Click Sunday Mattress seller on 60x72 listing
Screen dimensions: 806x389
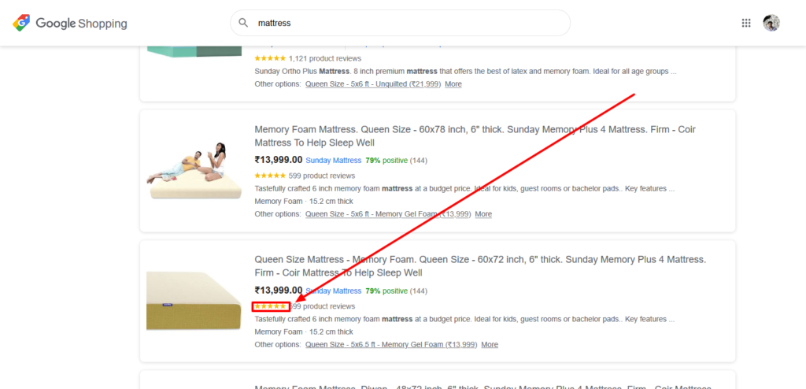tap(334, 291)
